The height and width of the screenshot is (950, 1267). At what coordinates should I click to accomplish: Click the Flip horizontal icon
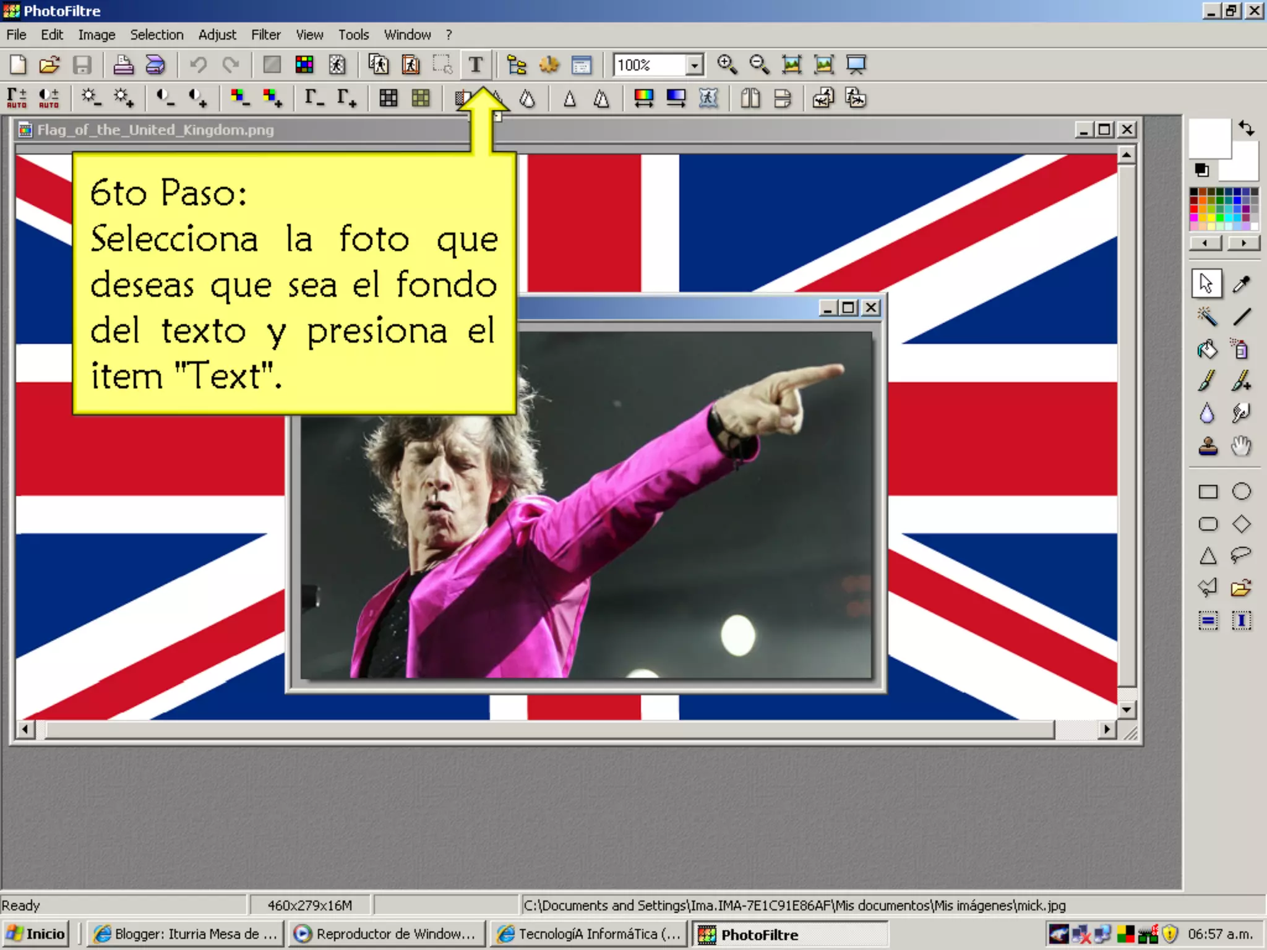pos(750,98)
